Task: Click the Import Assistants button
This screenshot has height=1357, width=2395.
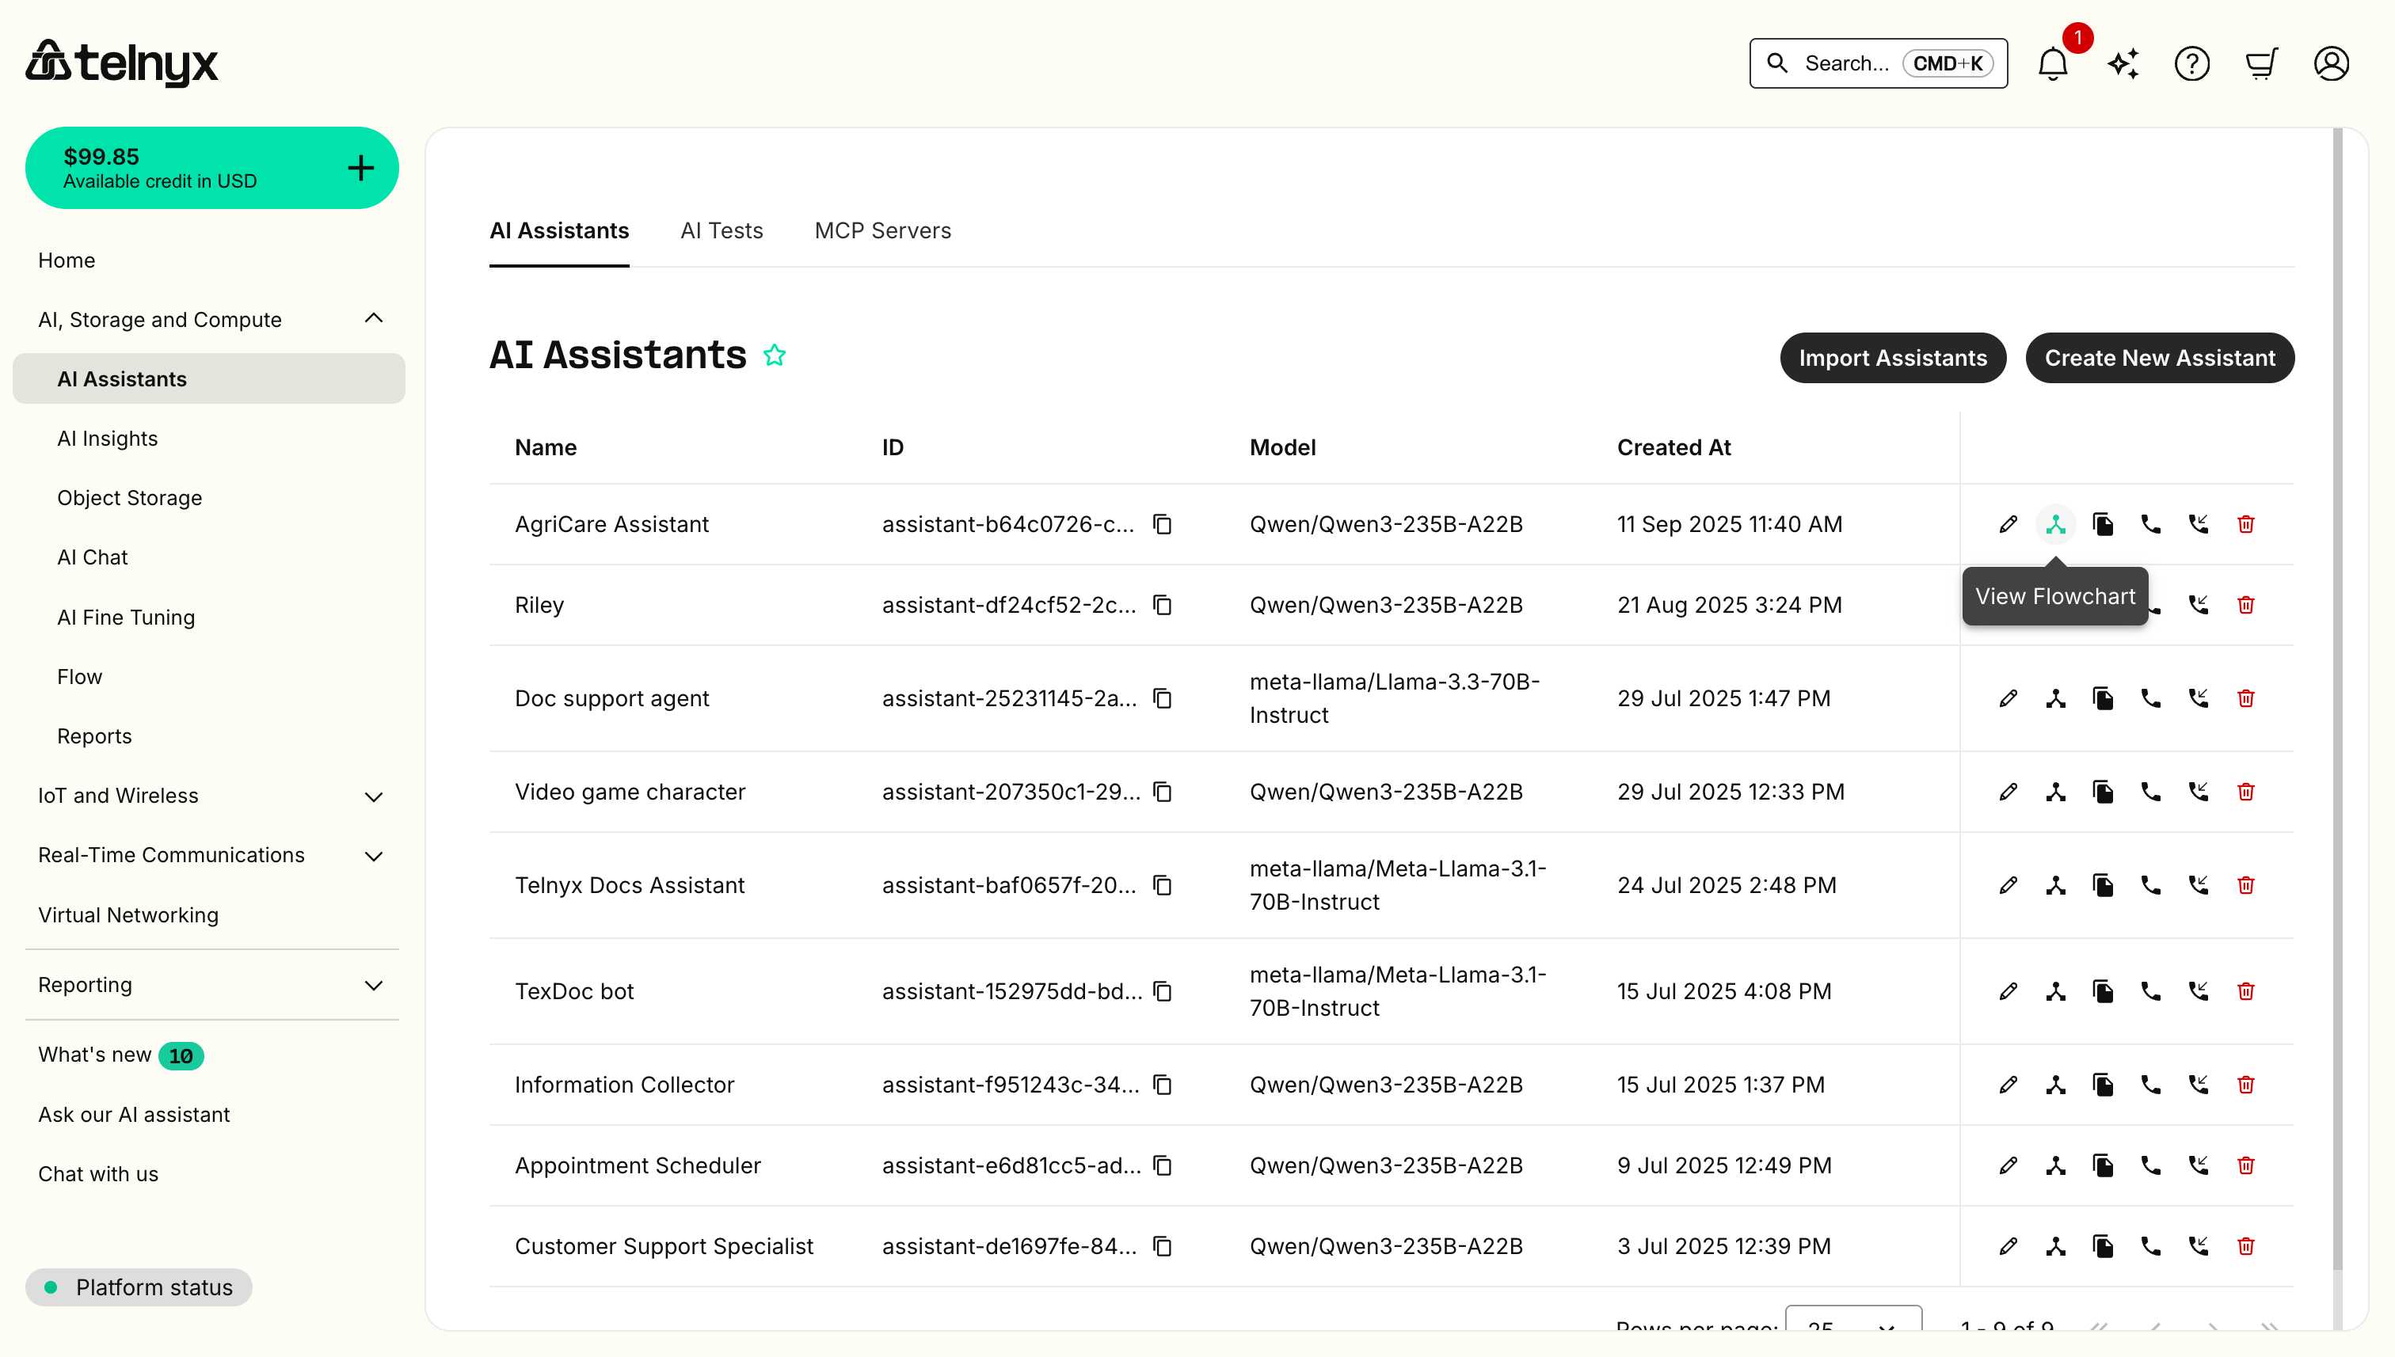Action: click(1893, 357)
